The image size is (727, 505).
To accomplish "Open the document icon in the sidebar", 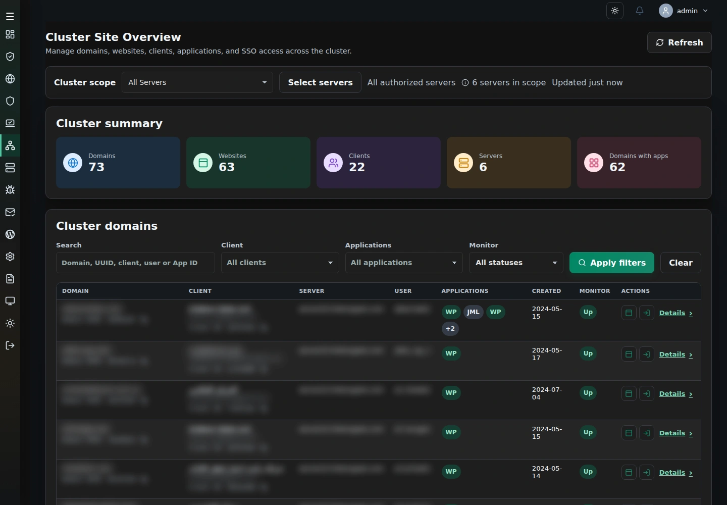I will point(10,279).
